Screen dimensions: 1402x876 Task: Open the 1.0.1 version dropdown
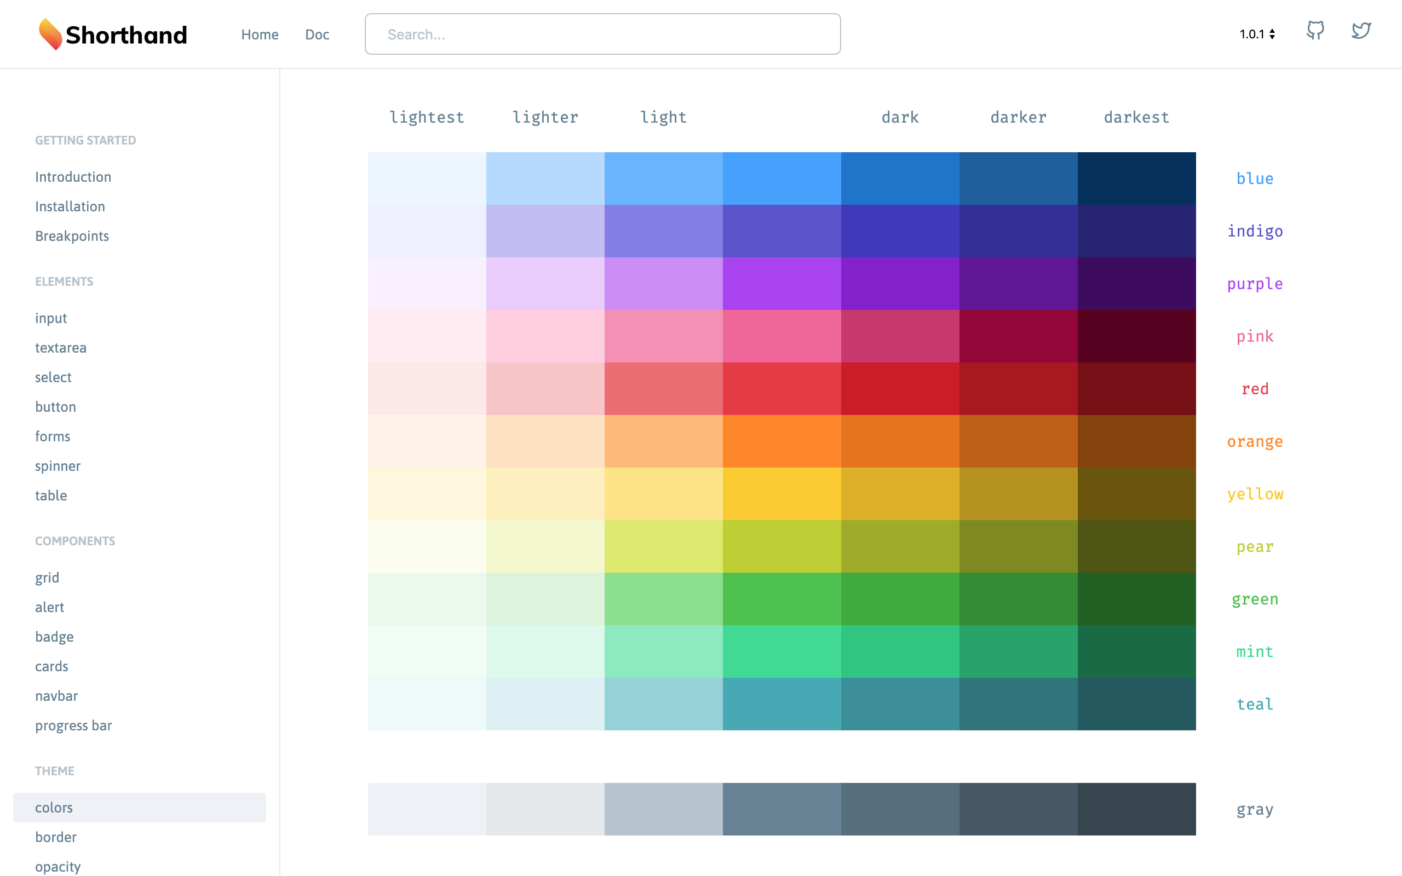tap(1256, 34)
